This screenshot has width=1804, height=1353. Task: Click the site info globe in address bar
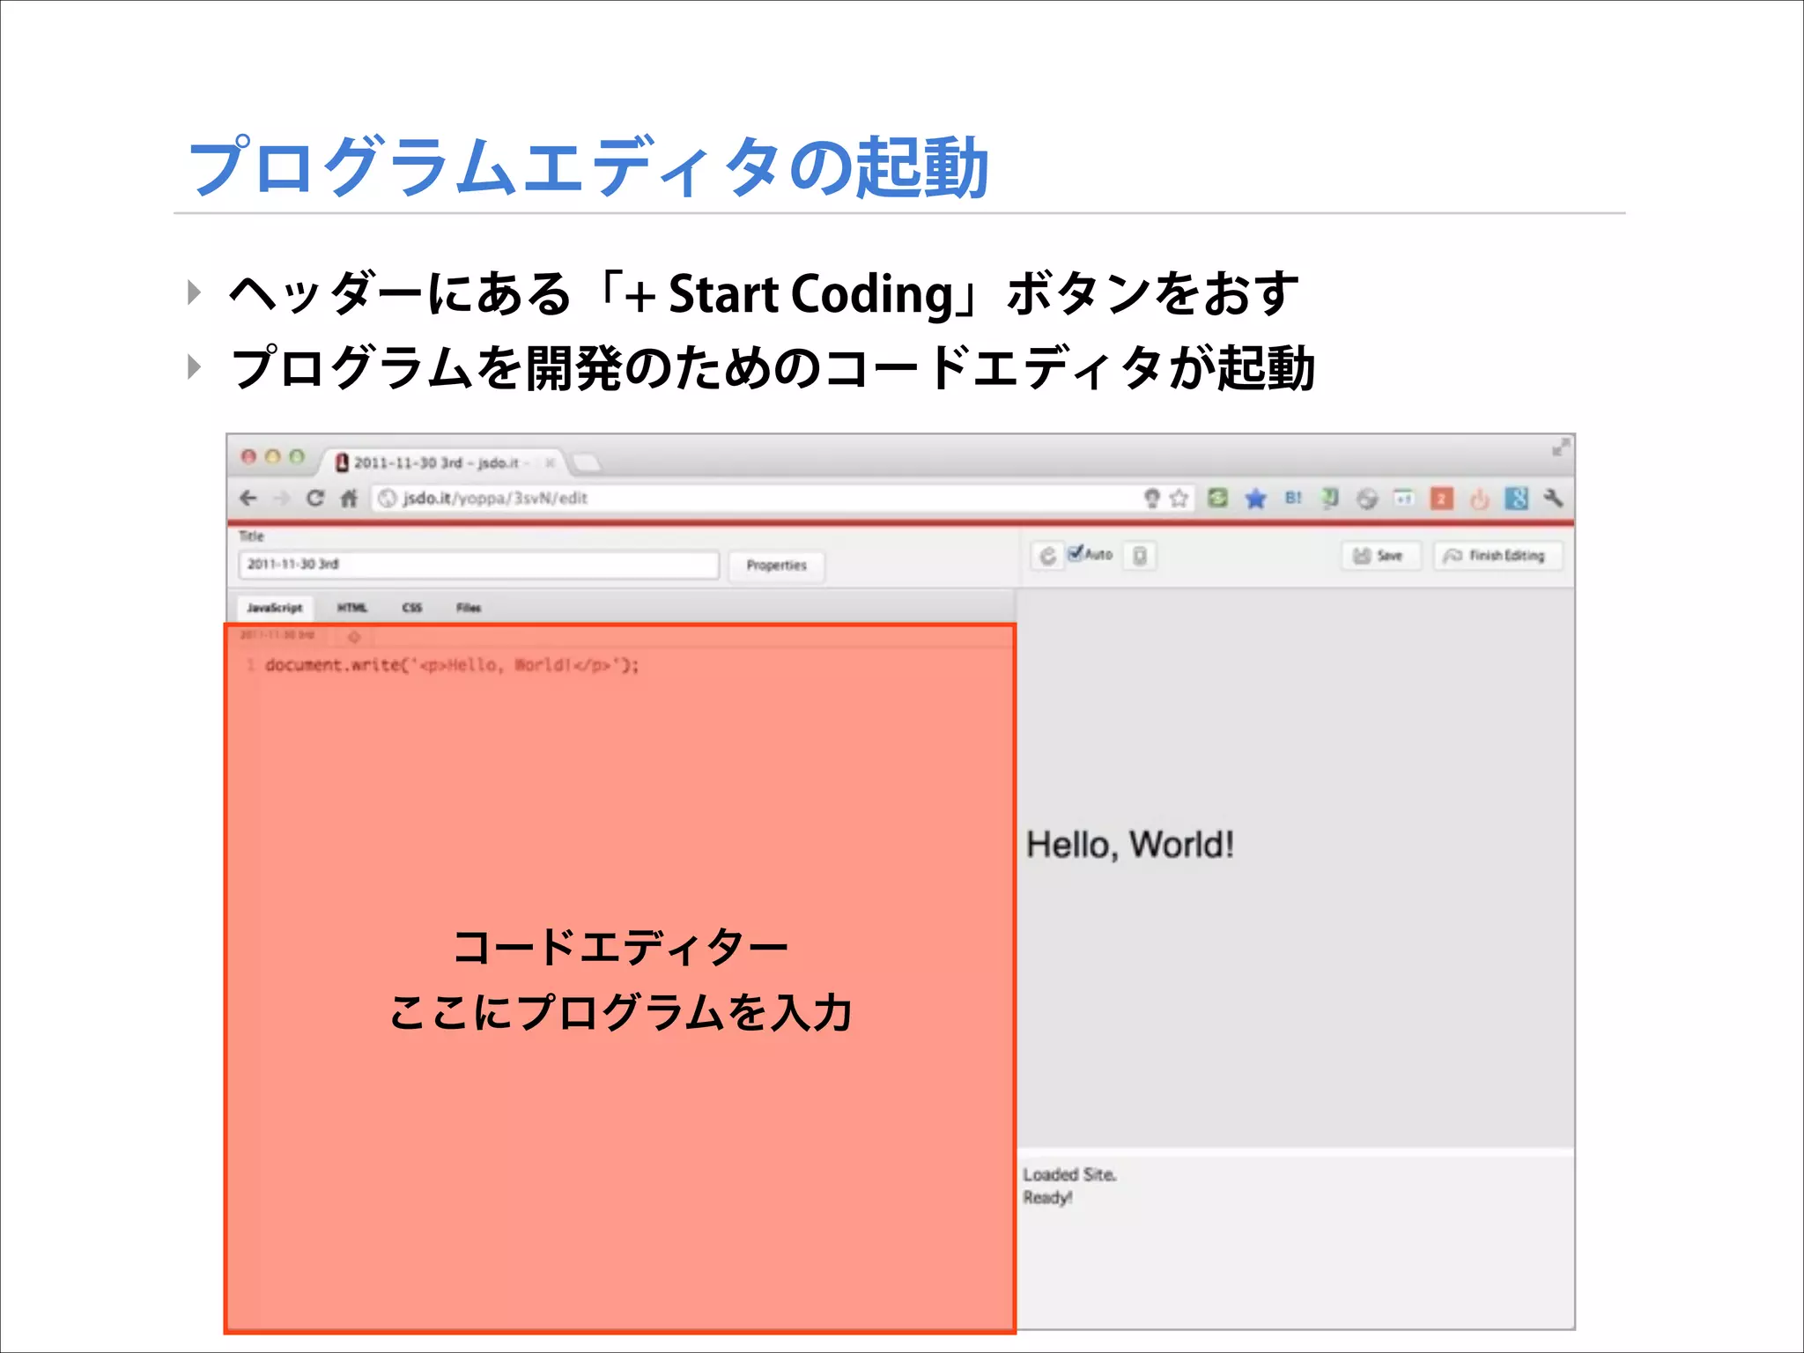pos(387,499)
